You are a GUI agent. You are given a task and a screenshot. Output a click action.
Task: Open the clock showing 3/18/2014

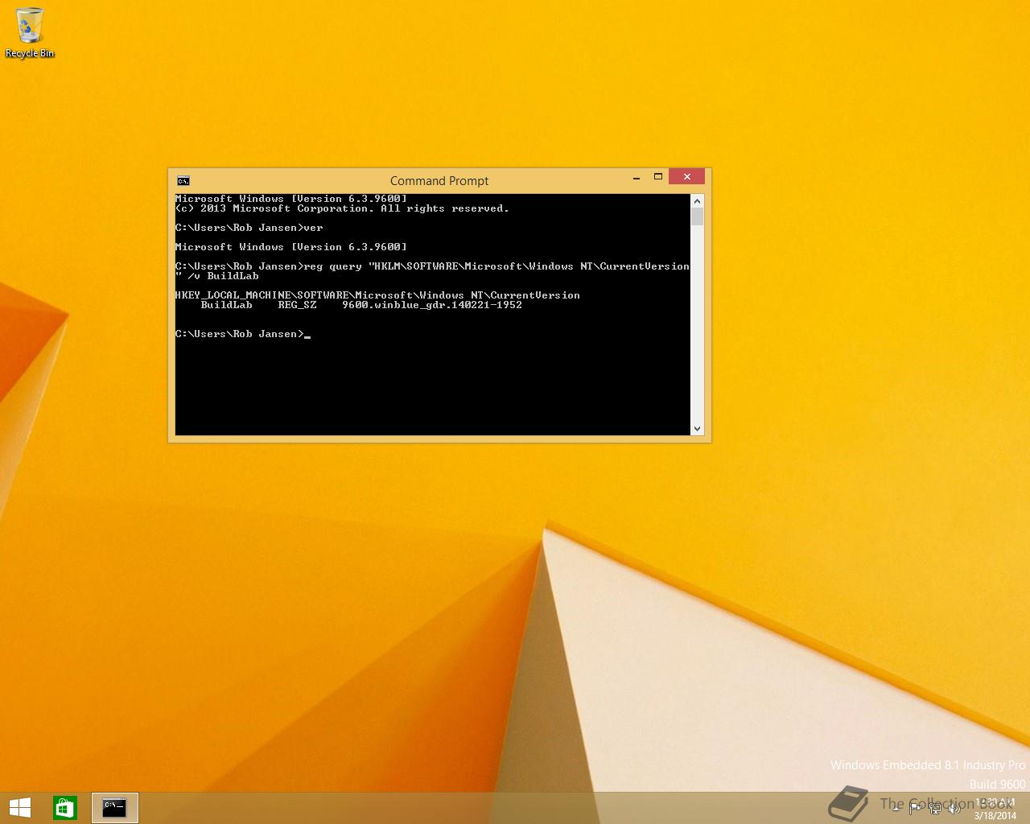[x=995, y=809]
